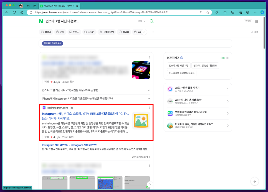
Task: Select related search 인스타그램 영상 다운로드
Action: coord(205,66)
